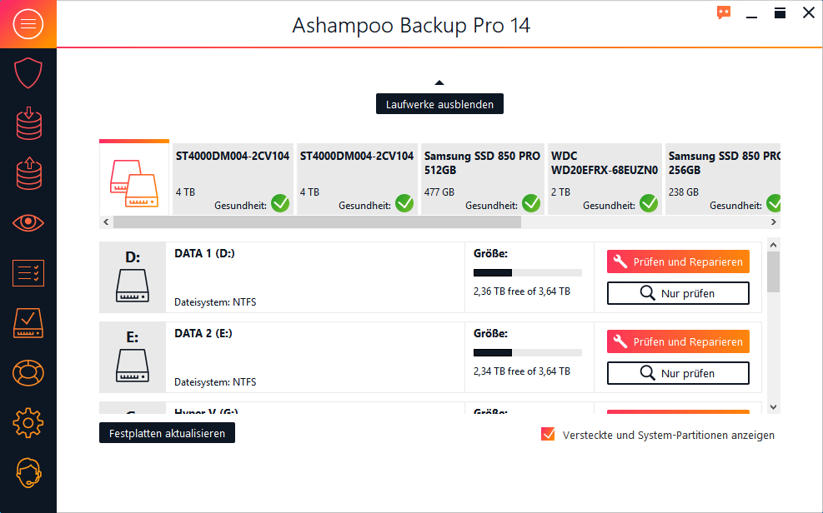Click the feedback speech bubble icon

(x=724, y=12)
